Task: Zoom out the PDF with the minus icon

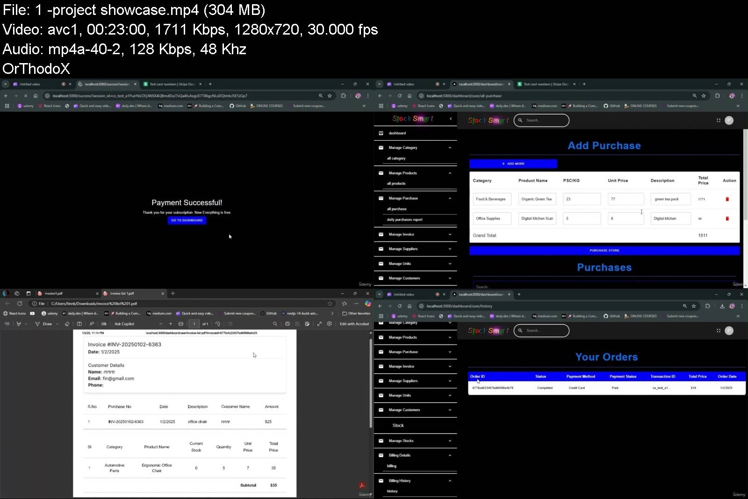Action: coord(161,324)
